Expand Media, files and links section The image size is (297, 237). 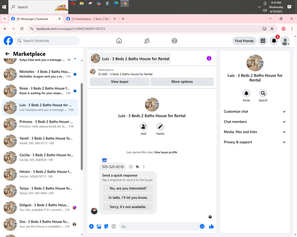[x=255, y=132]
